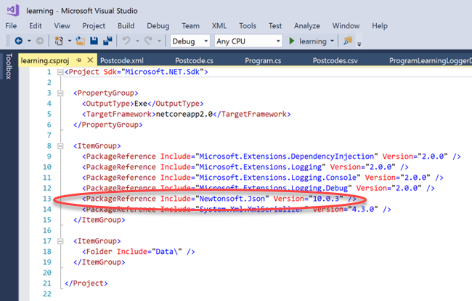Click the "4.3.0" version value
This screenshot has width=472, height=301.
[x=363, y=210]
